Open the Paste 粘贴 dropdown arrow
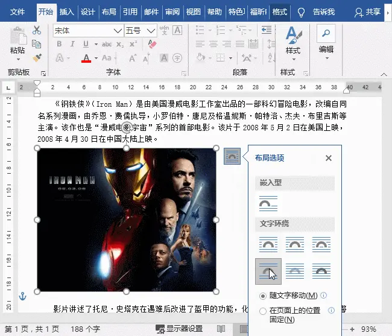 coord(18,59)
